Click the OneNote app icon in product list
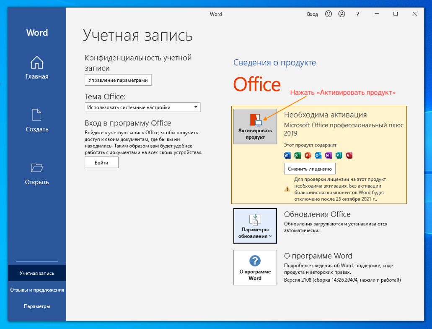 328,155
